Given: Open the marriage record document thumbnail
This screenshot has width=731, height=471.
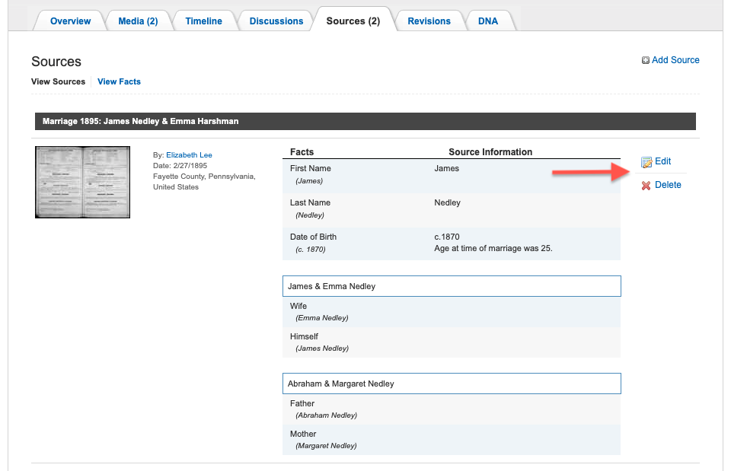Looking at the screenshot, I should click(x=82, y=182).
